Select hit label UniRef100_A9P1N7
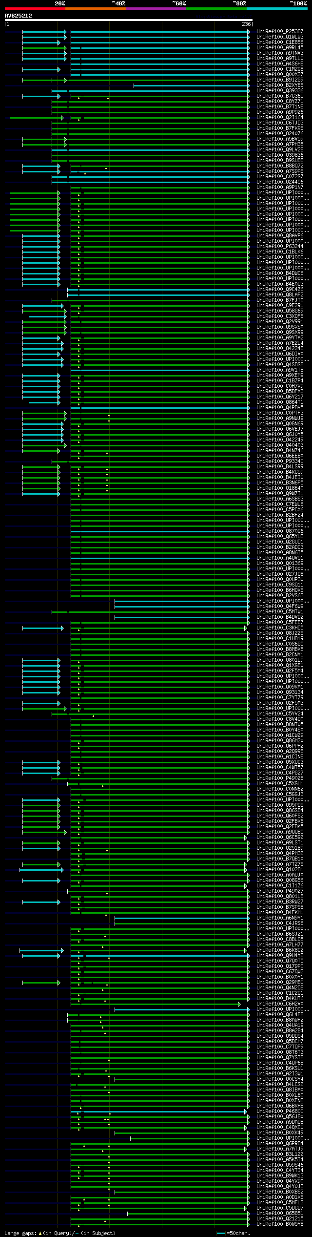Image resolution: width=312 pixels, height=1237 pixels. 280,188
